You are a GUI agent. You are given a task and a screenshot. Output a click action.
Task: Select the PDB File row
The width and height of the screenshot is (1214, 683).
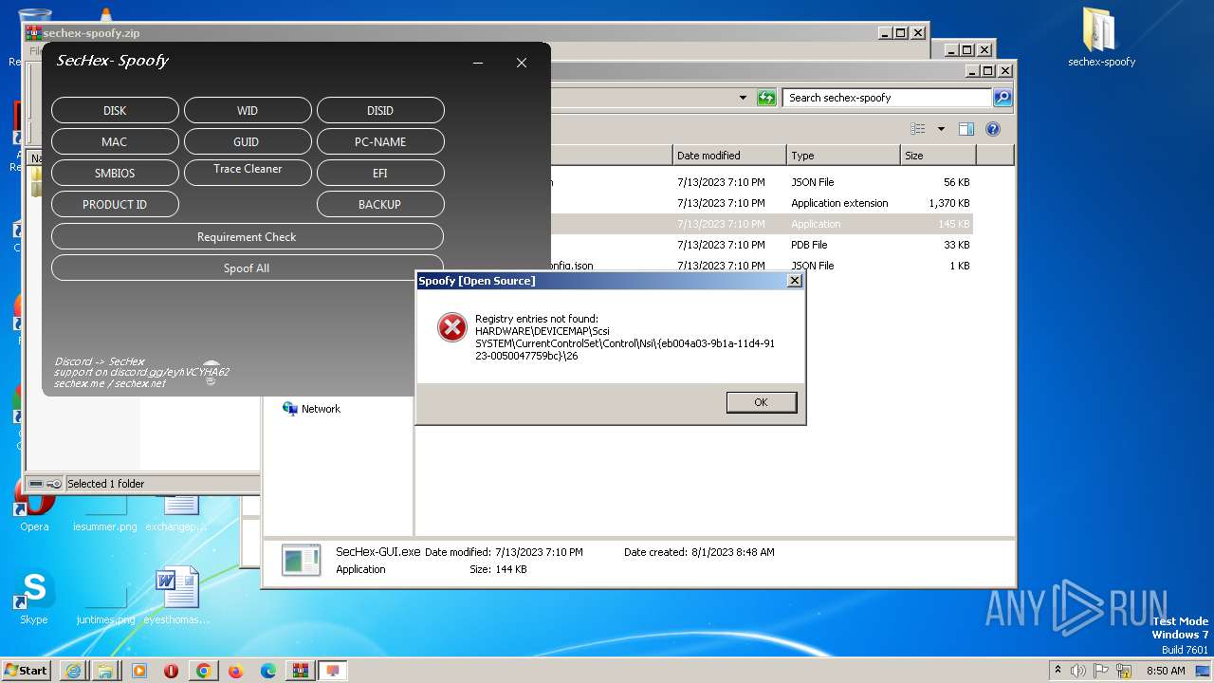[762, 245]
